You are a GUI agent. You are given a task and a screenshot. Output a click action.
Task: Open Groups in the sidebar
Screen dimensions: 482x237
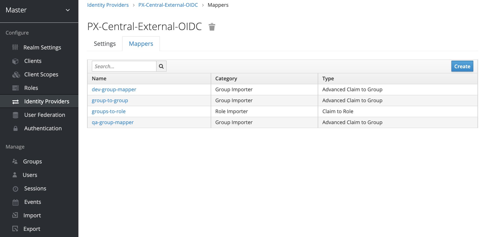32,161
